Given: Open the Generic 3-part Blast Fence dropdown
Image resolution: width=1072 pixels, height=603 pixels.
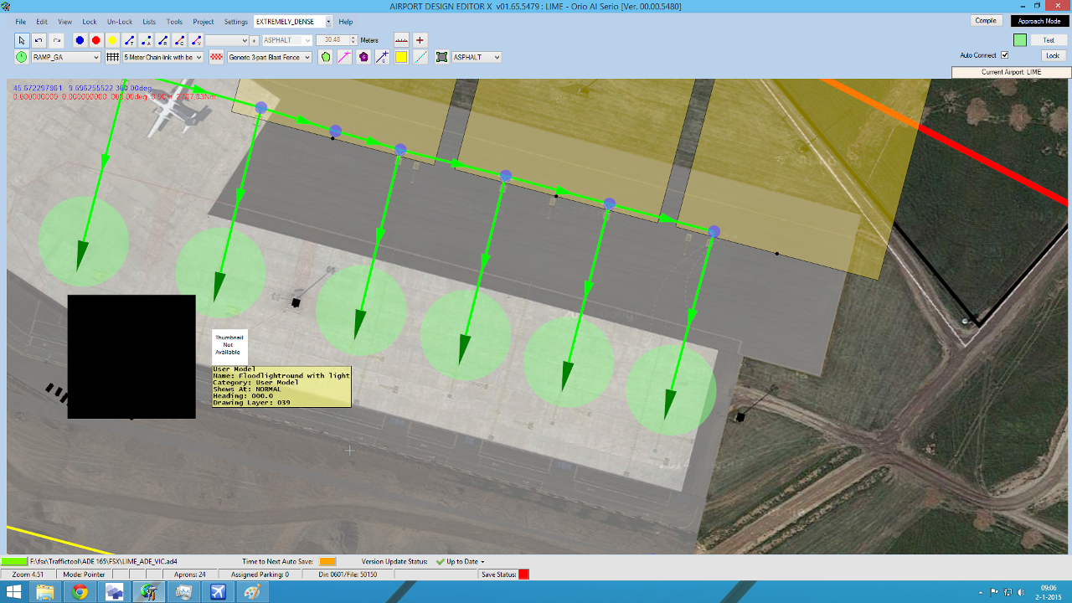Looking at the screenshot, I should pos(307,57).
